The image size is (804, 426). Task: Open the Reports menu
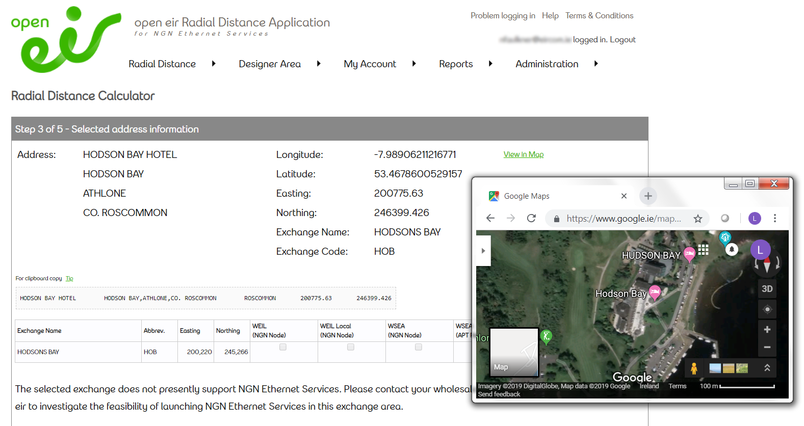pyautogui.click(x=456, y=64)
